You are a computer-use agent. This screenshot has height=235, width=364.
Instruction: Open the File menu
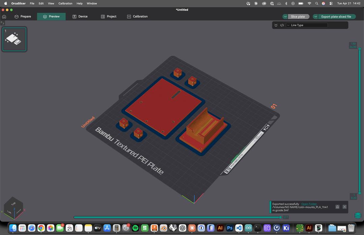(x=32, y=3)
